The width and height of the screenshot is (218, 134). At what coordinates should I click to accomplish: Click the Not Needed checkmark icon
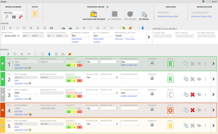point(130,14)
